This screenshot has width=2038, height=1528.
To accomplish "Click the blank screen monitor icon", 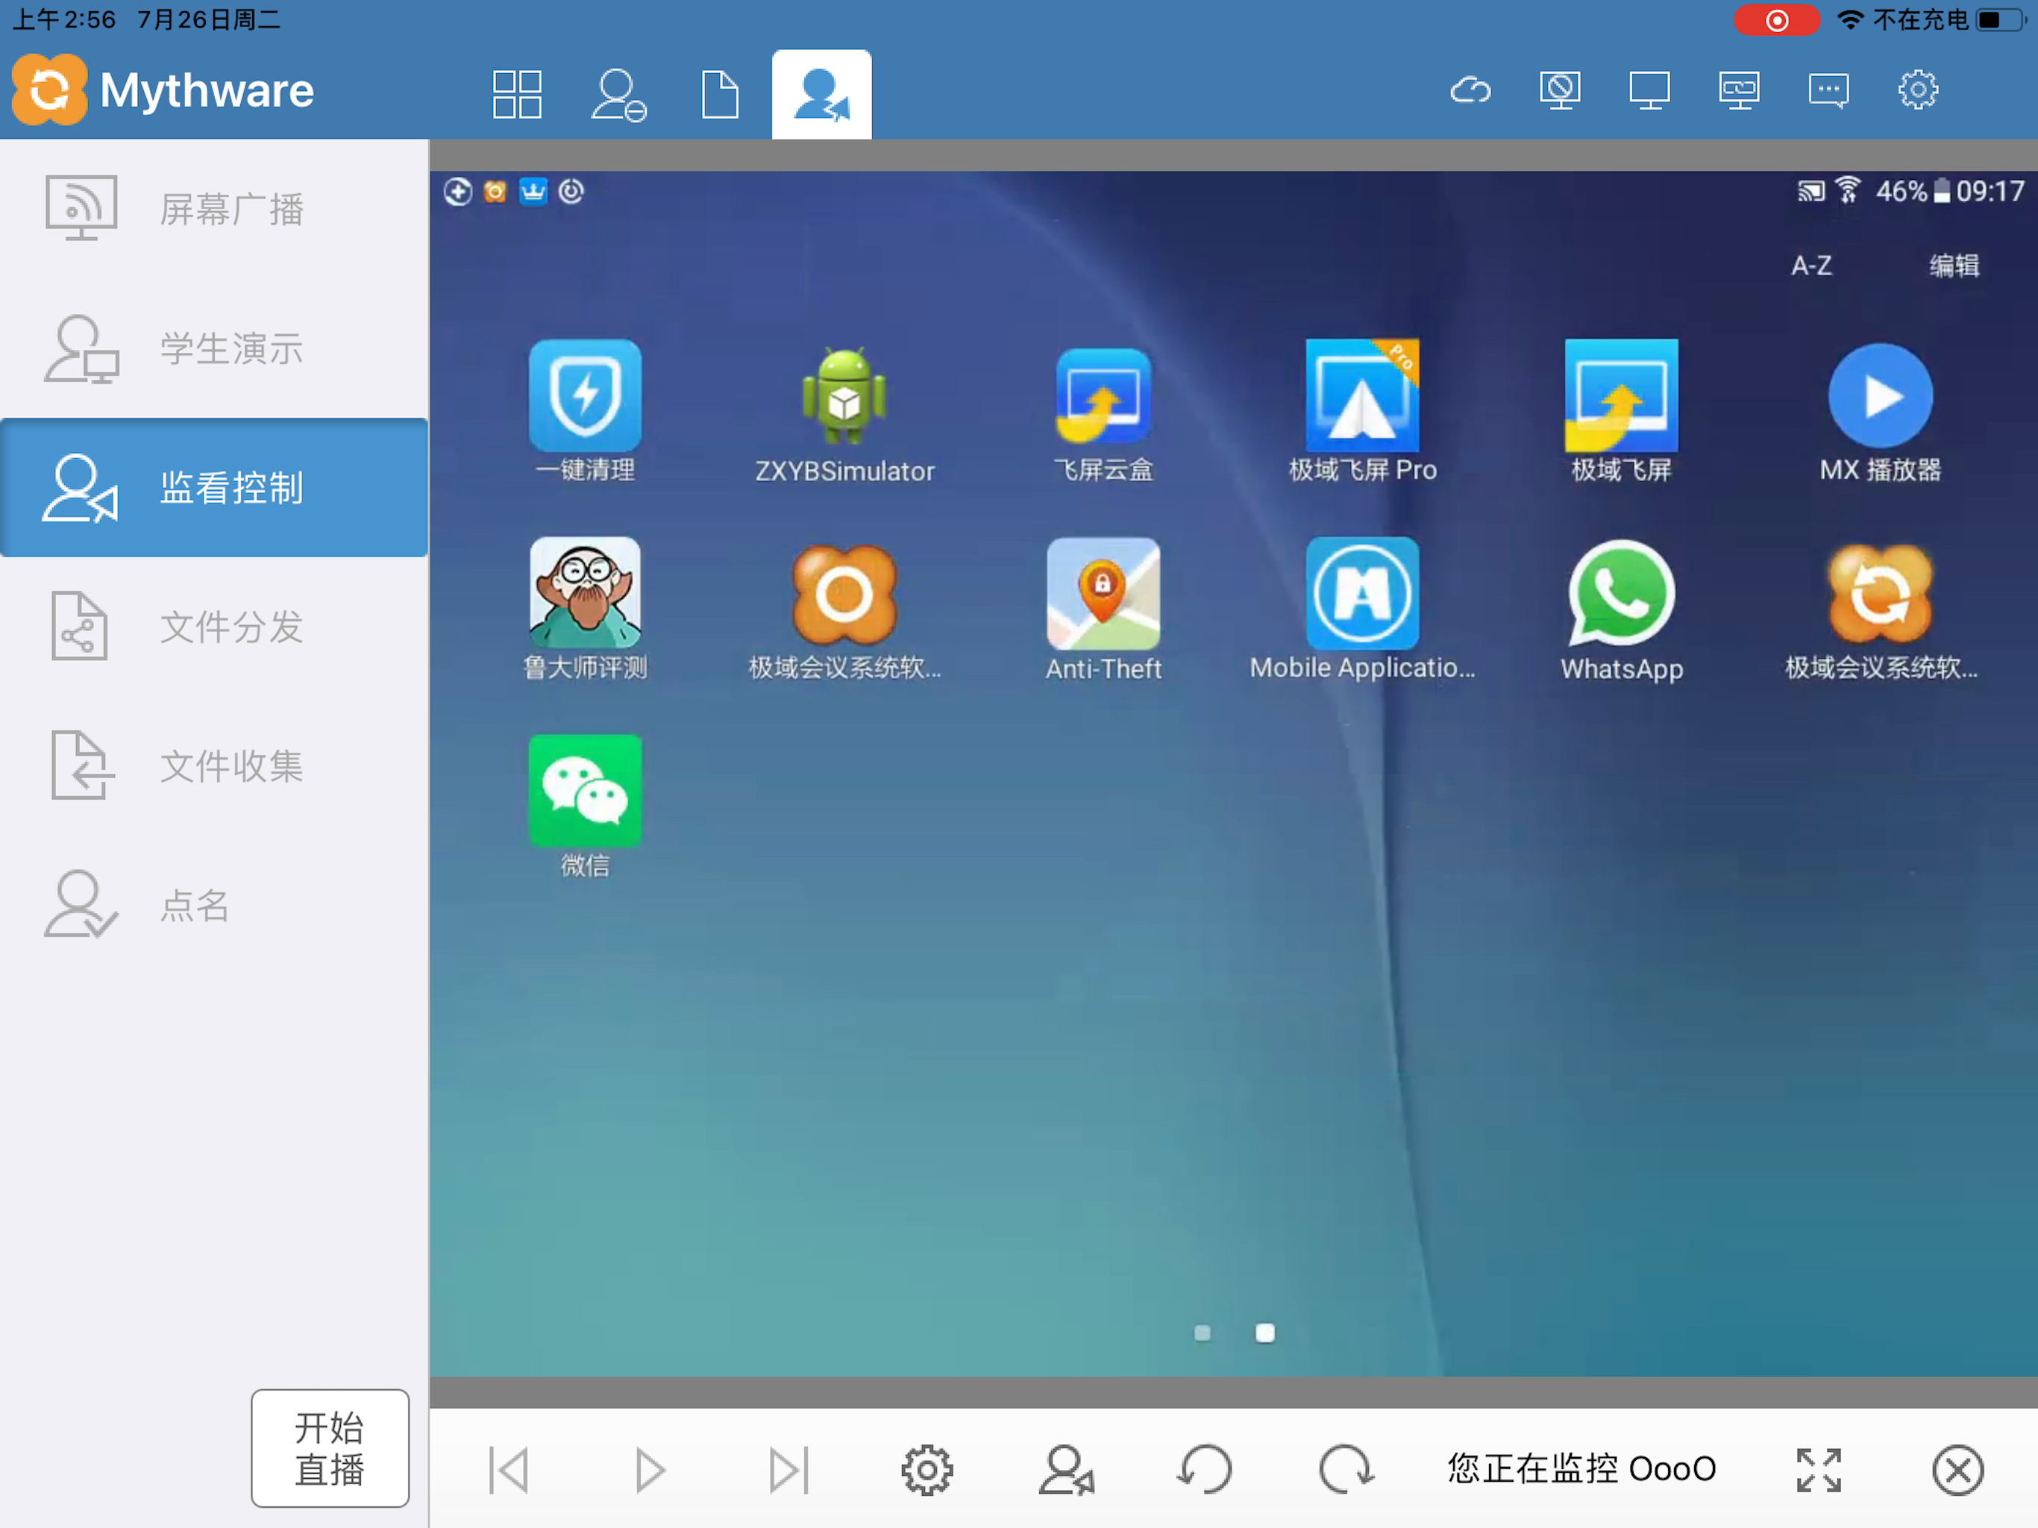I will (1649, 90).
